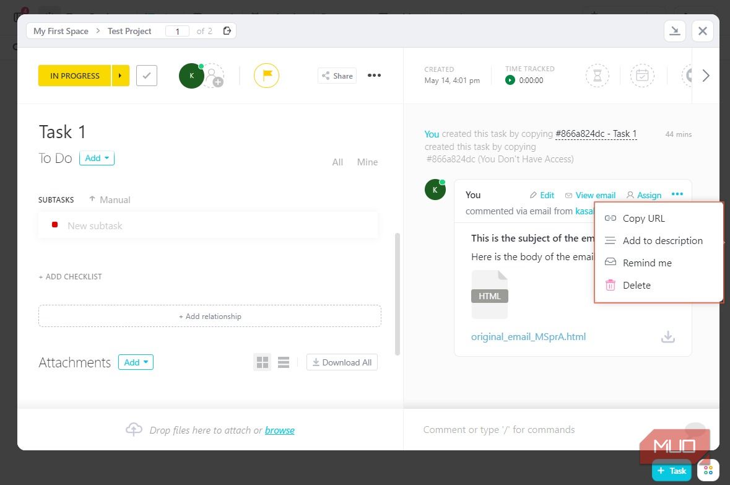Download the email attachment icon
Screen dimensions: 730x485
coord(668,337)
